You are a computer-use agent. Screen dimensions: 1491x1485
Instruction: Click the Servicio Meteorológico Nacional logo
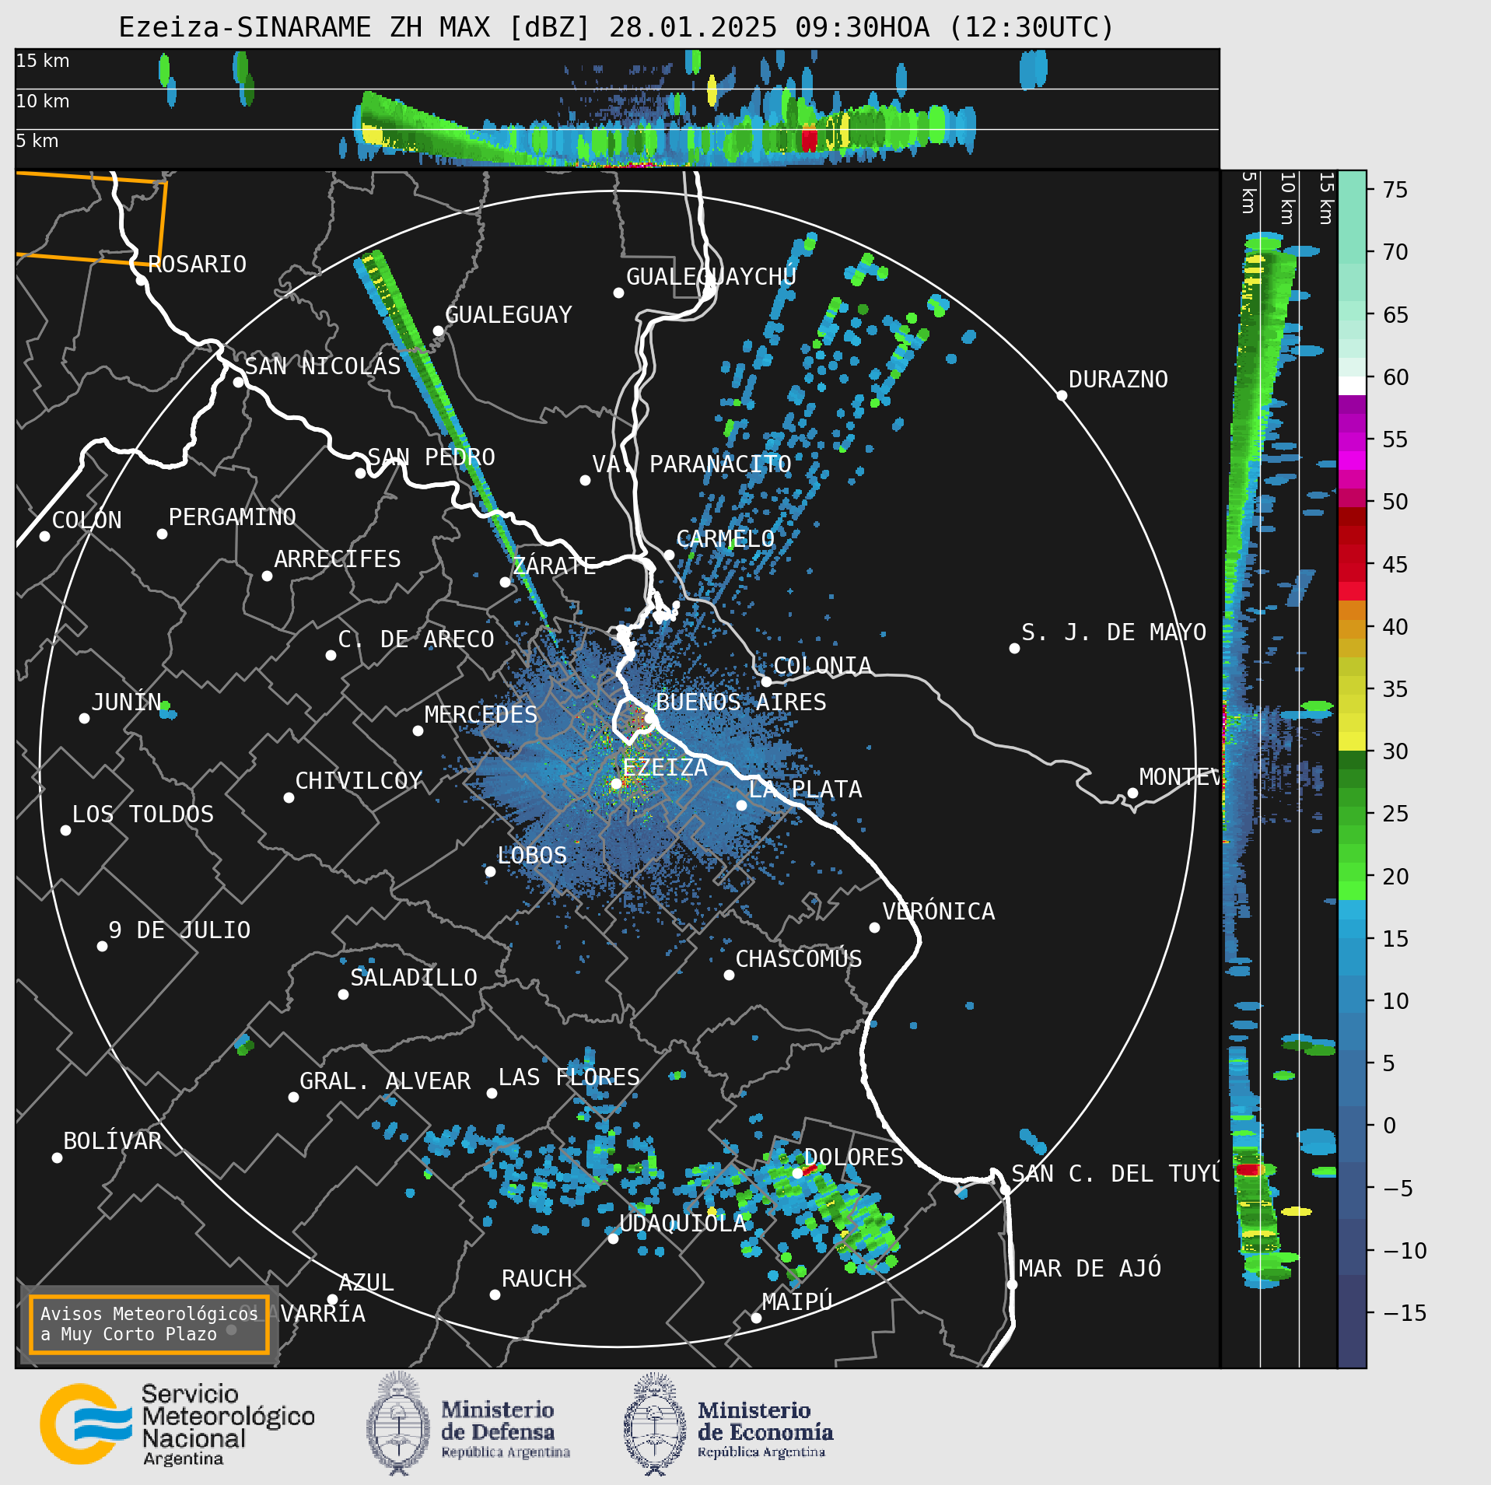(177, 1424)
